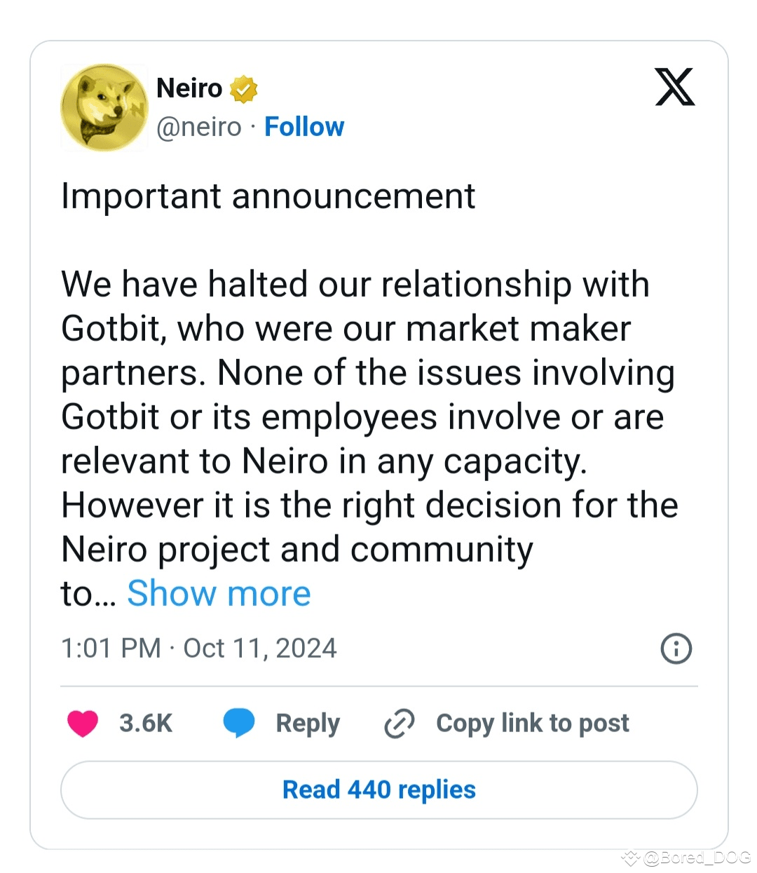Image resolution: width=757 pixels, height=873 pixels.
Task: Open the X logo in the post corner
Action: pos(674,87)
